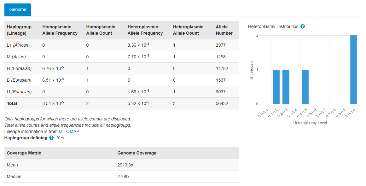Image resolution: width=366 pixels, height=186 pixels.
Task: Click the Homoplasmic Allele Frequency header
Action: [60, 30]
